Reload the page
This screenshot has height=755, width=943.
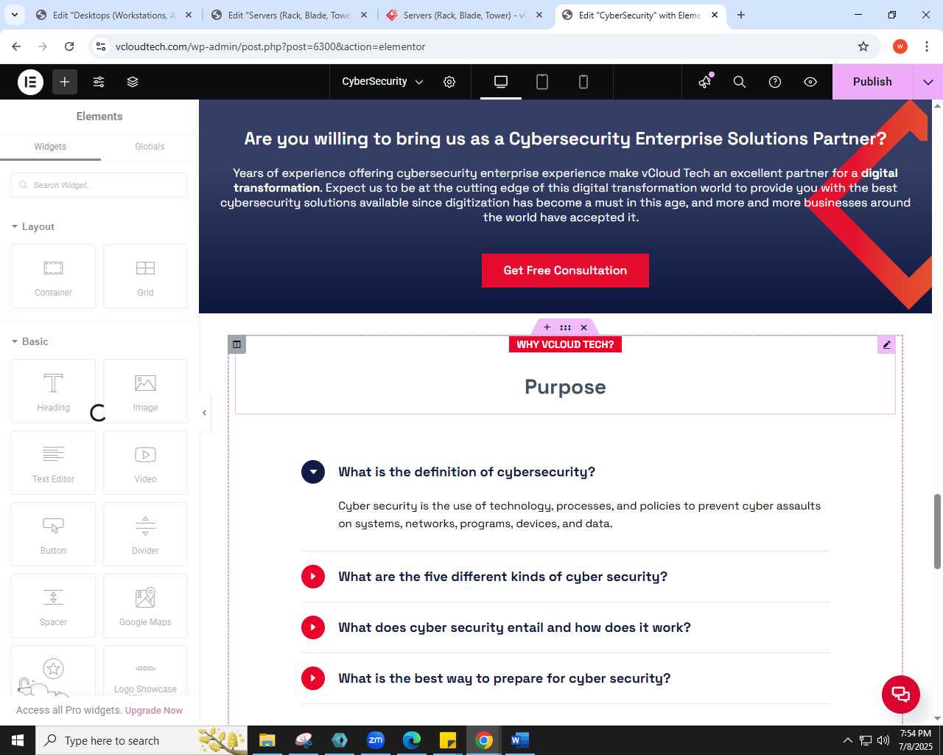pos(69,46)
